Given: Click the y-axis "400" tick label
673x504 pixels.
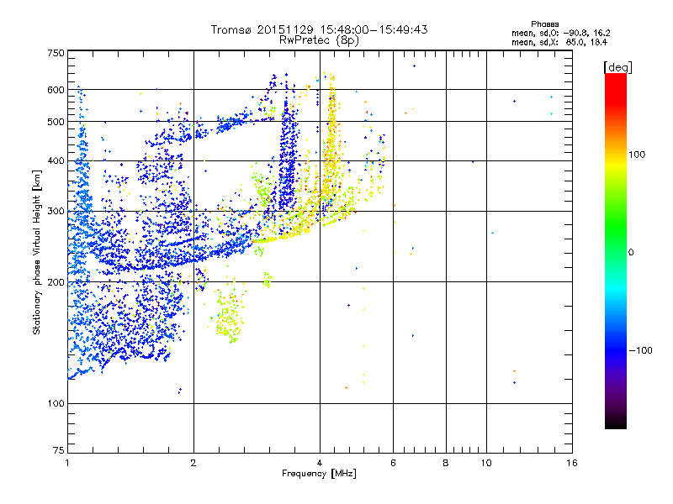Looking at the screenshot, I should pos(56,160).
